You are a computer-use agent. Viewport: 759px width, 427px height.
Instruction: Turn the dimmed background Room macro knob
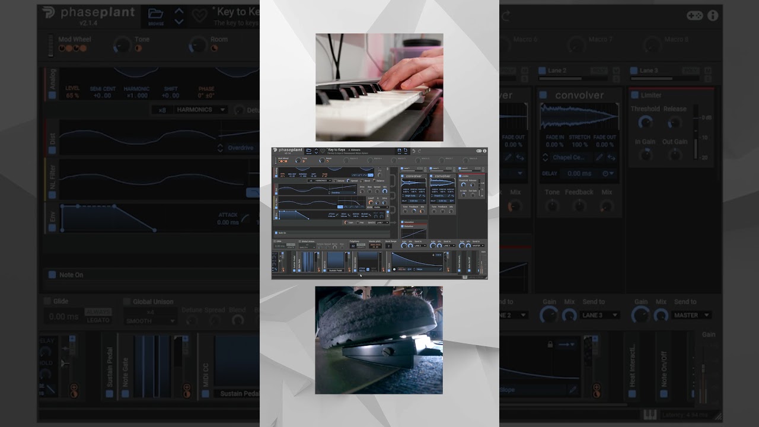[x=197, y=44]
